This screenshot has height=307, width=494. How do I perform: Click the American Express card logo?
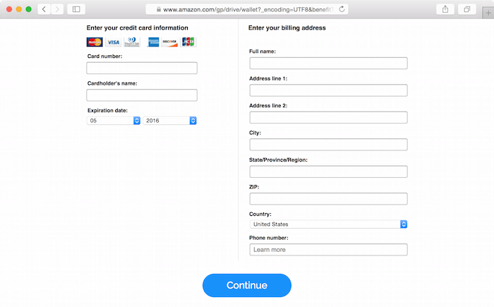tap(153, 42)
